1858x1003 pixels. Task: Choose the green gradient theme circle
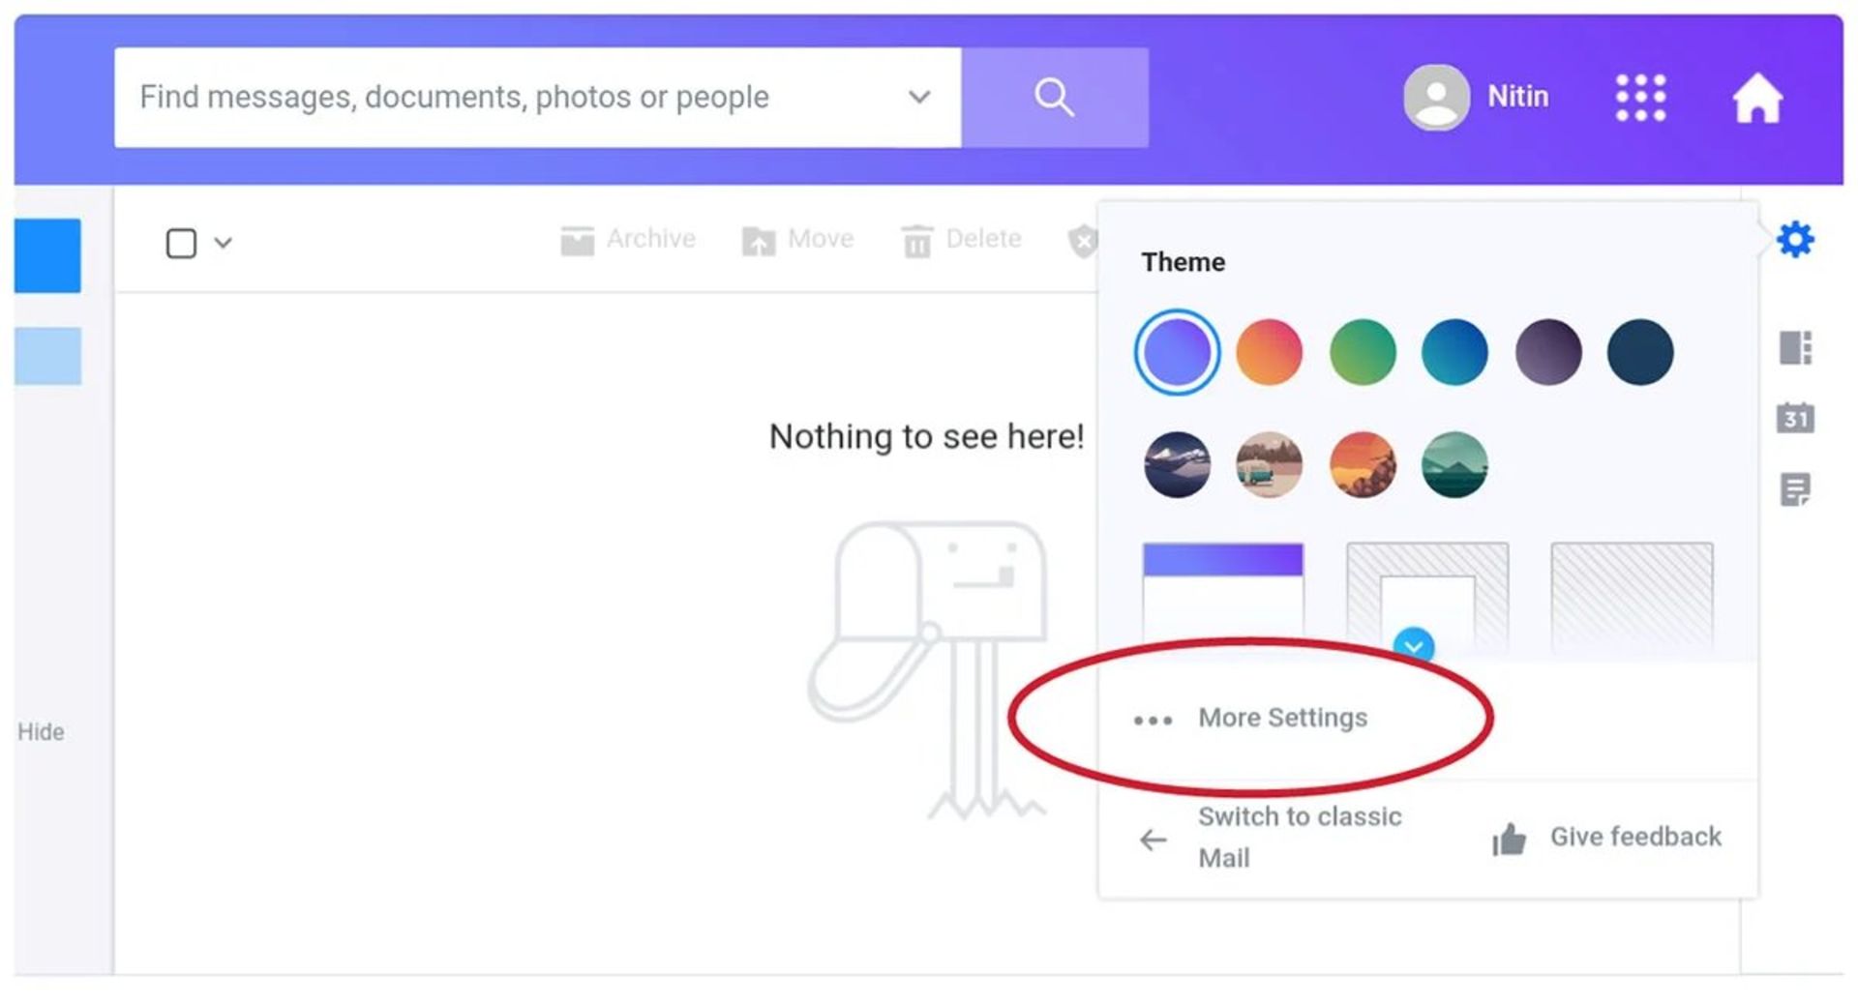[1362, 353]
